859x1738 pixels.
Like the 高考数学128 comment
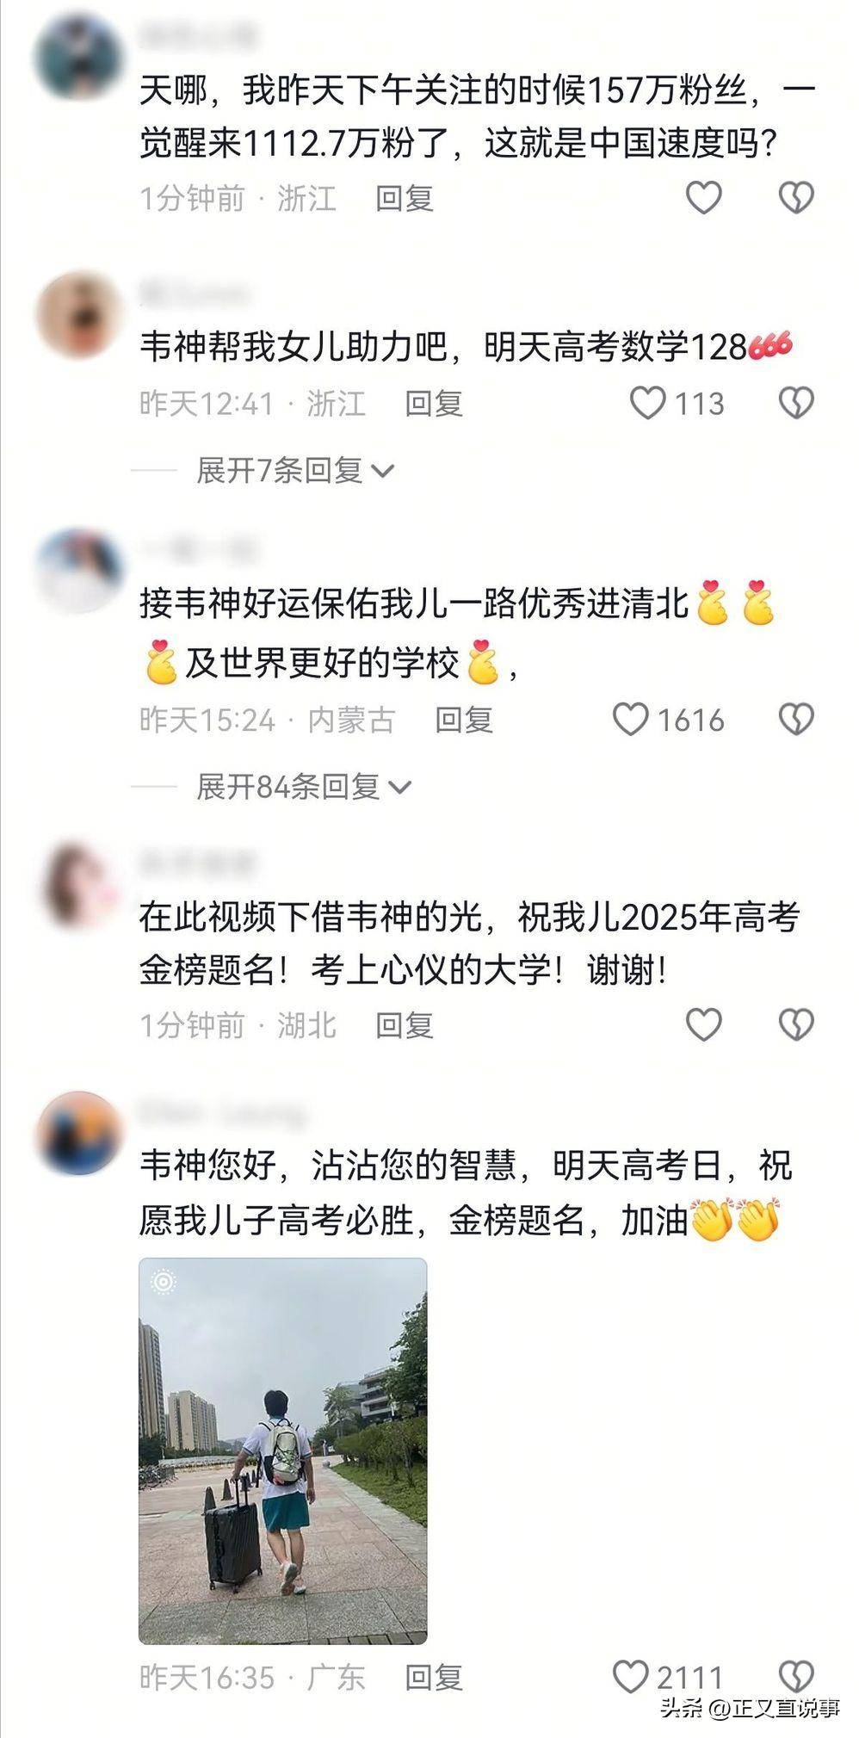tap(647, 403)
